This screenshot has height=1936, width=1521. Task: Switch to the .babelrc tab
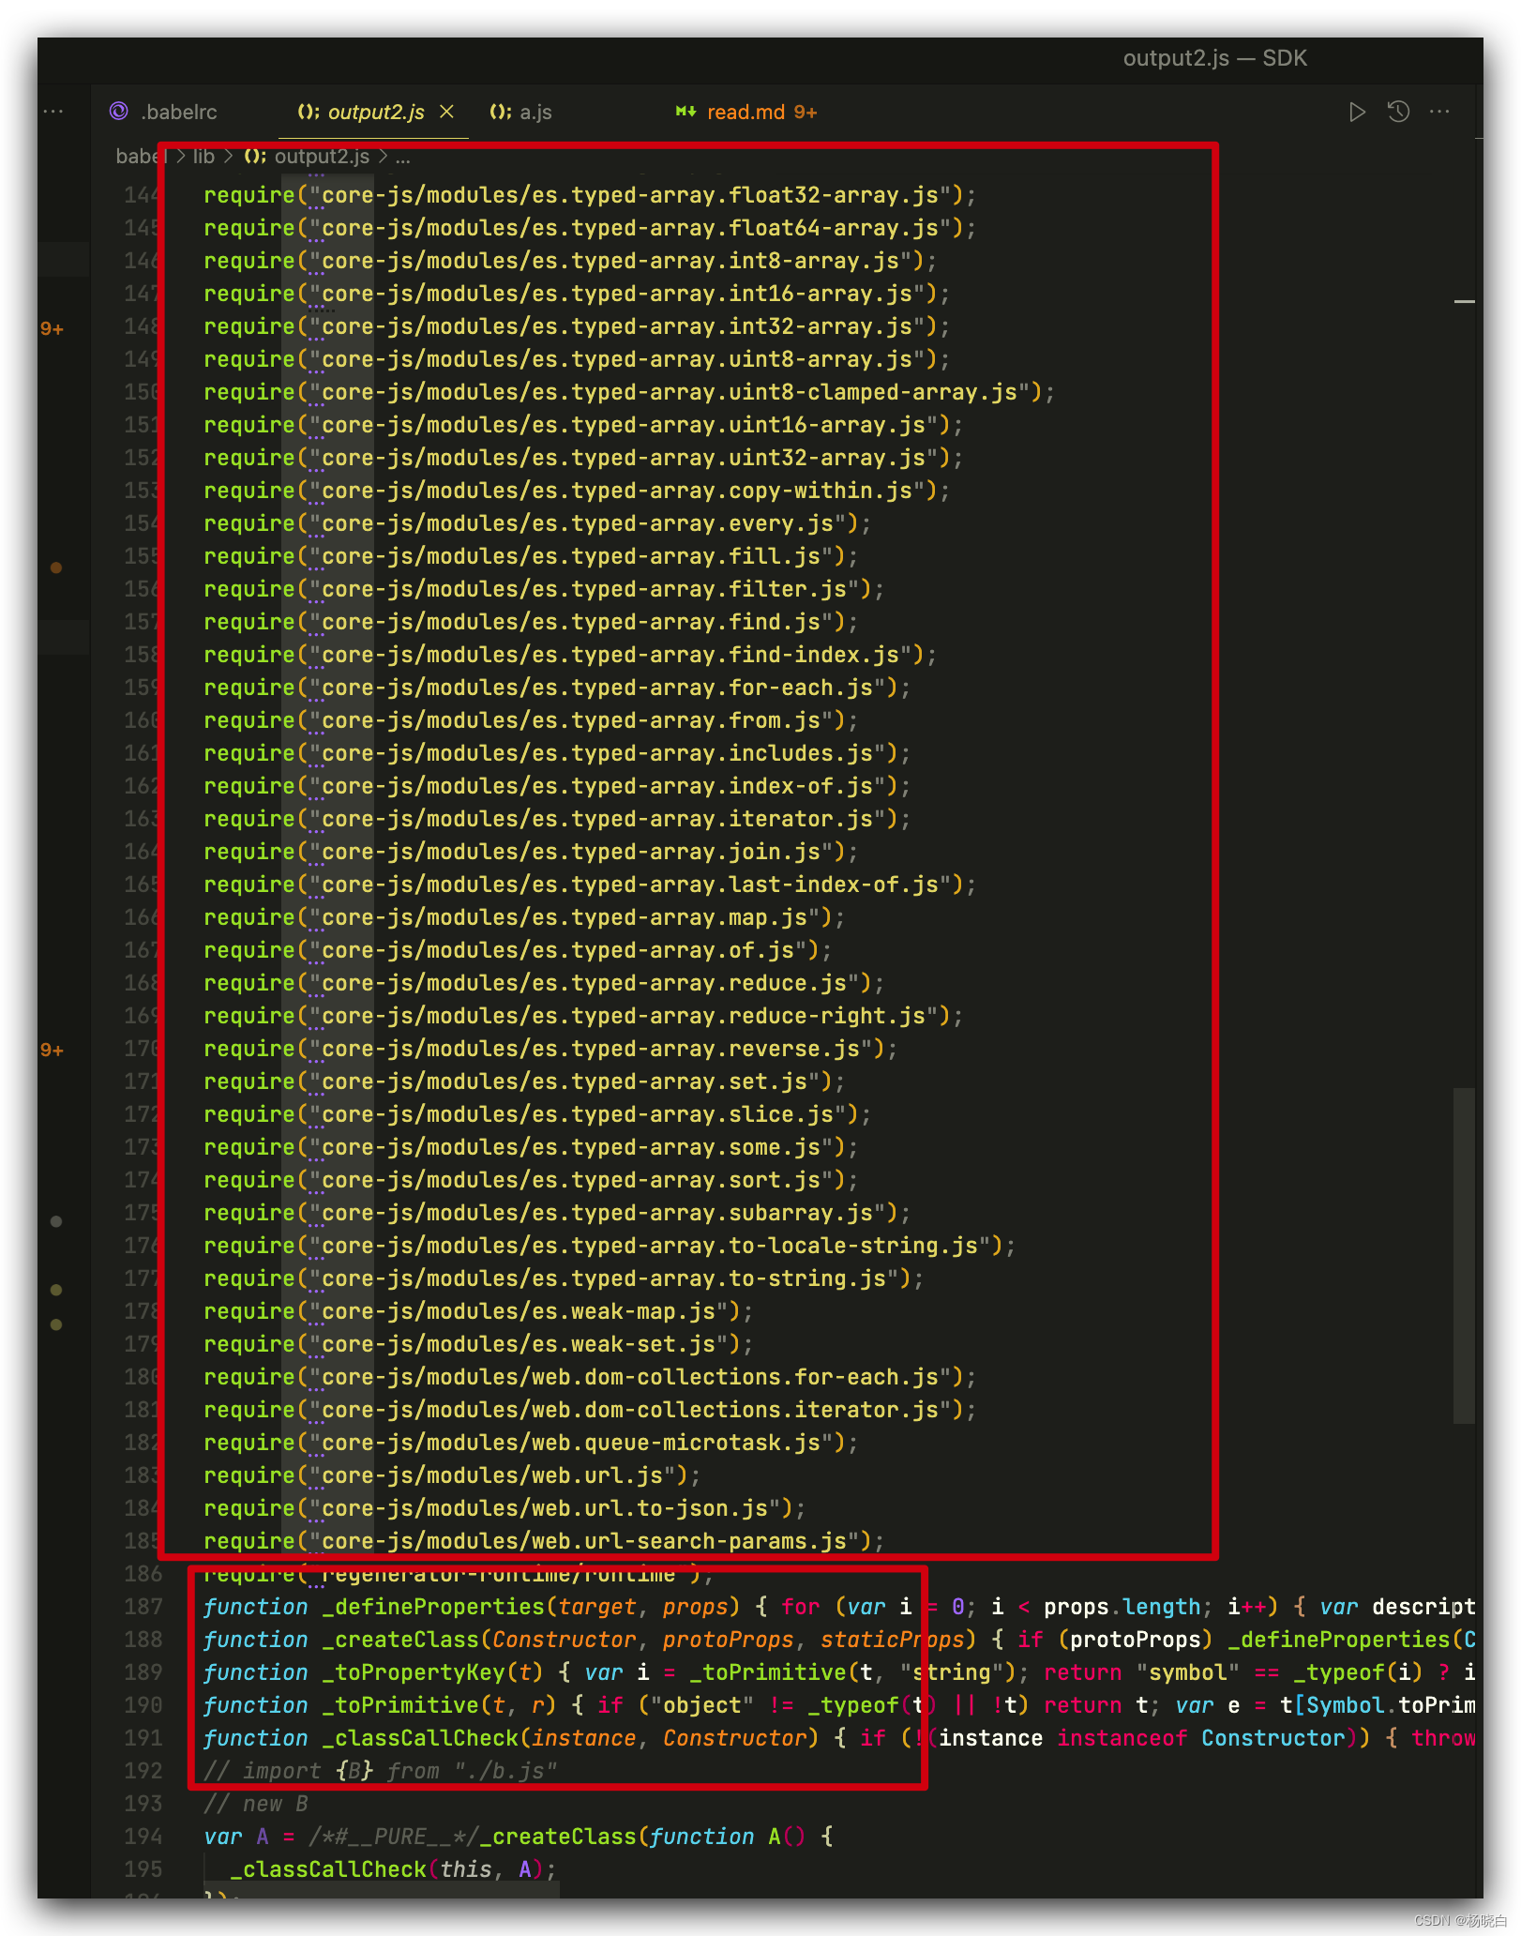click(164, 112)
